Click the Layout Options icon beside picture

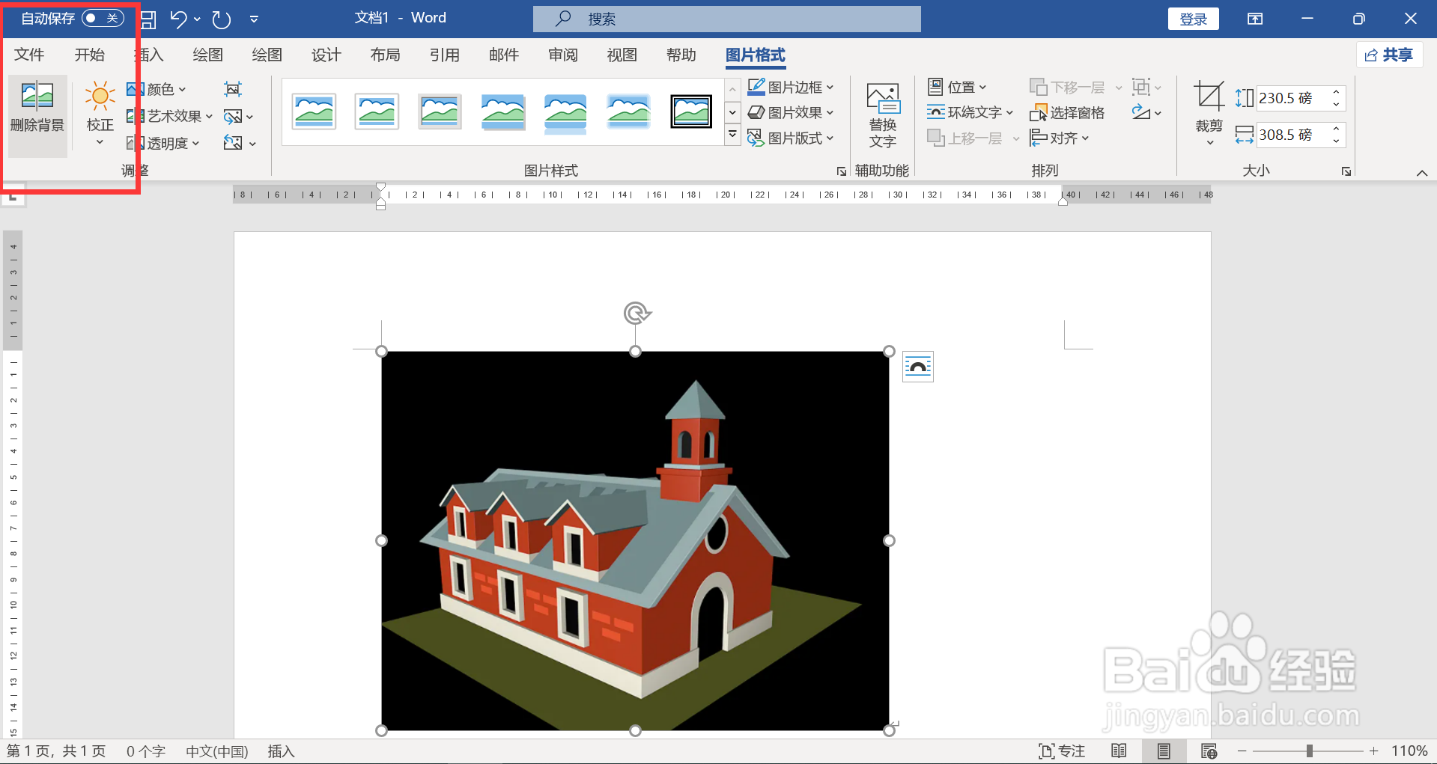click(918, 367)
